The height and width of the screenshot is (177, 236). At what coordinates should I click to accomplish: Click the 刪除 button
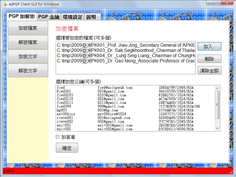pyautogui.click(x=209, y=59)
